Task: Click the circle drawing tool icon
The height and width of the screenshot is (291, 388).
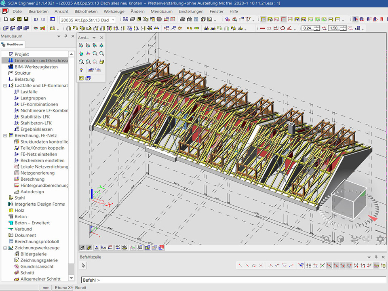Action: tap(283, 28)
